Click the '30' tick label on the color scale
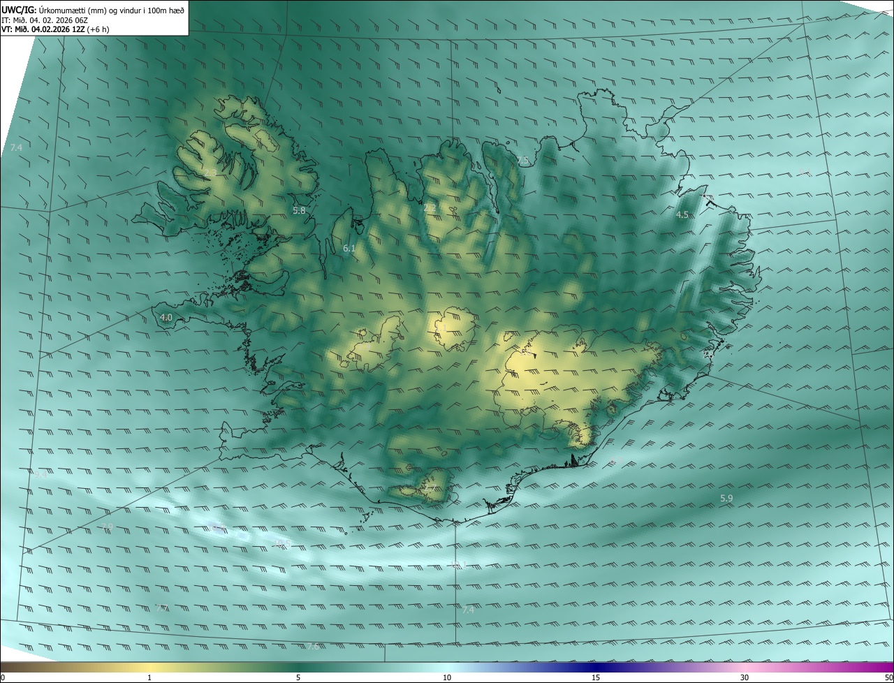The width and height of the screenshot is (894, 683). (745, 677)
